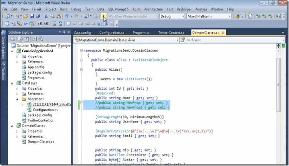Open the Telerik menu

pyautogui.click(x=37, y=9)
